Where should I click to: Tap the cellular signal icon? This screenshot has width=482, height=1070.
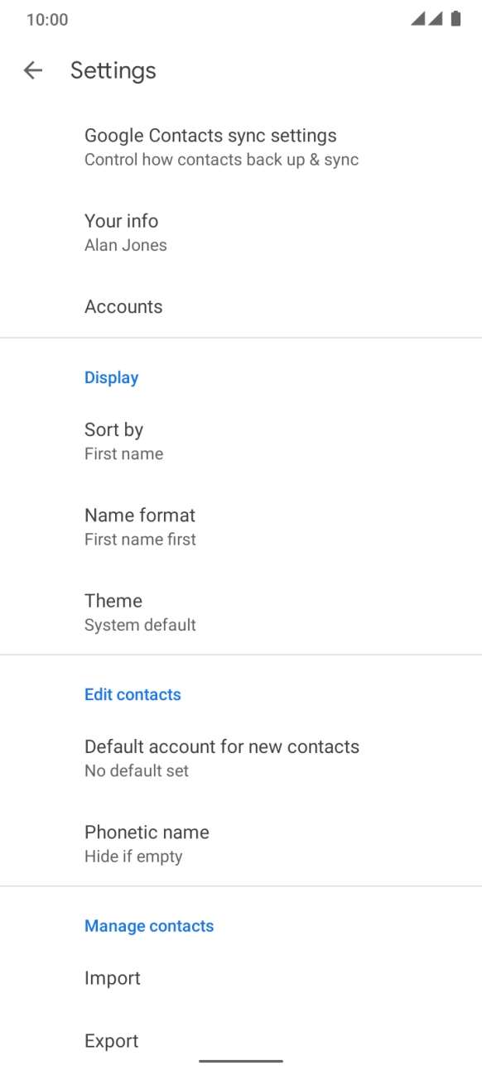pyautogui.click(x=427, y=19)
